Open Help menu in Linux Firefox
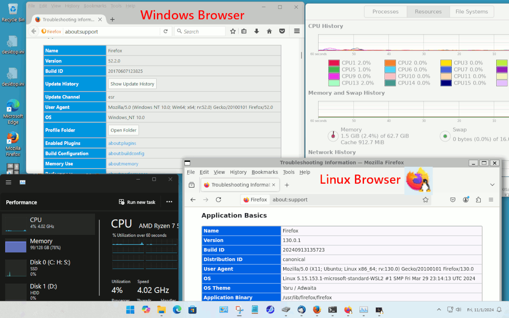This screenshot has height=318, width=509. coord(305,172)
